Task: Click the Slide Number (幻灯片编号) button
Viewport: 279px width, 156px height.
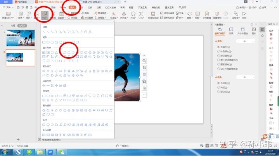Action: click(x=167, y=13)
